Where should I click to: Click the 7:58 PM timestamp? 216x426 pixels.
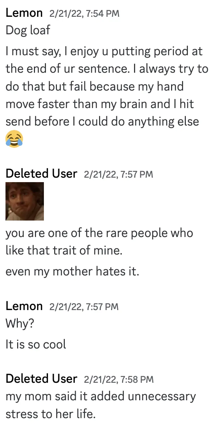pos(119,379)
